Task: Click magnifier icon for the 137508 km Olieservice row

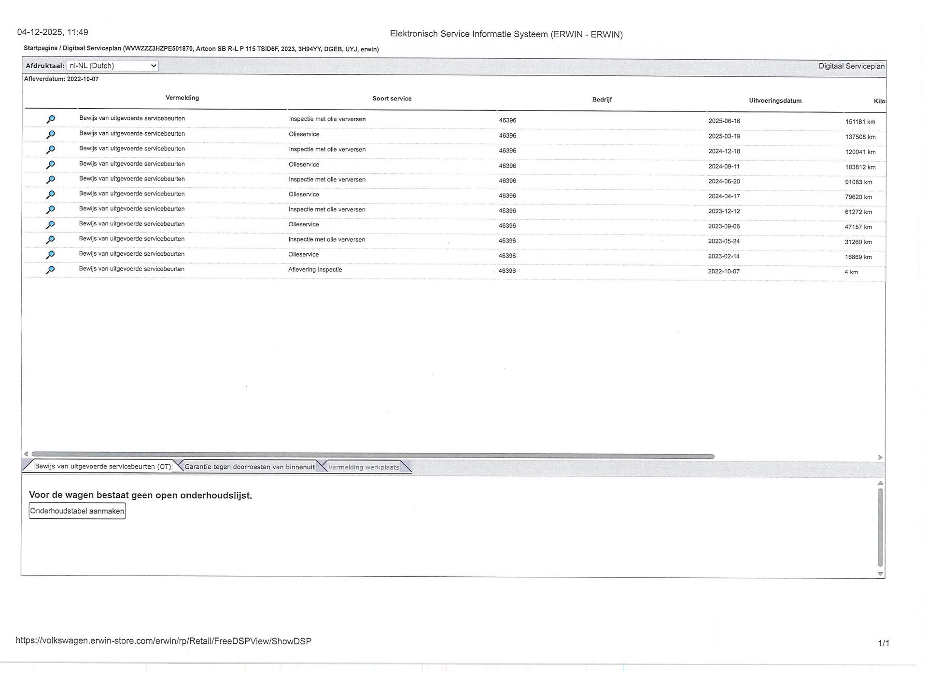Action: click(50, 134)
